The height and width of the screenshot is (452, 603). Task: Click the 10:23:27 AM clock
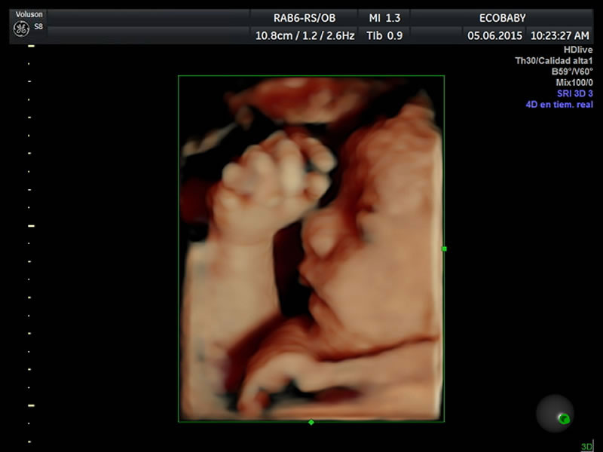559,35
